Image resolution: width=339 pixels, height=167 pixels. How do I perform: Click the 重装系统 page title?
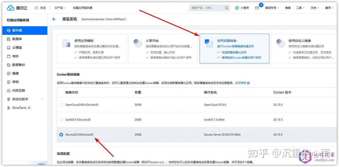click(x=70, y=19)
